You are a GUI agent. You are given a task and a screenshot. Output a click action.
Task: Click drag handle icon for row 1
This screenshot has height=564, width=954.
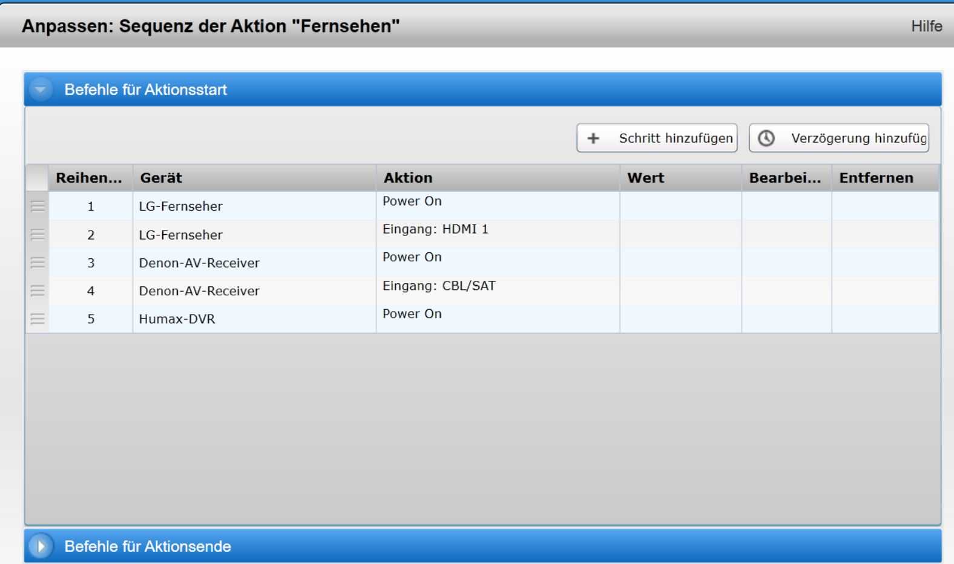coord(38,206)
